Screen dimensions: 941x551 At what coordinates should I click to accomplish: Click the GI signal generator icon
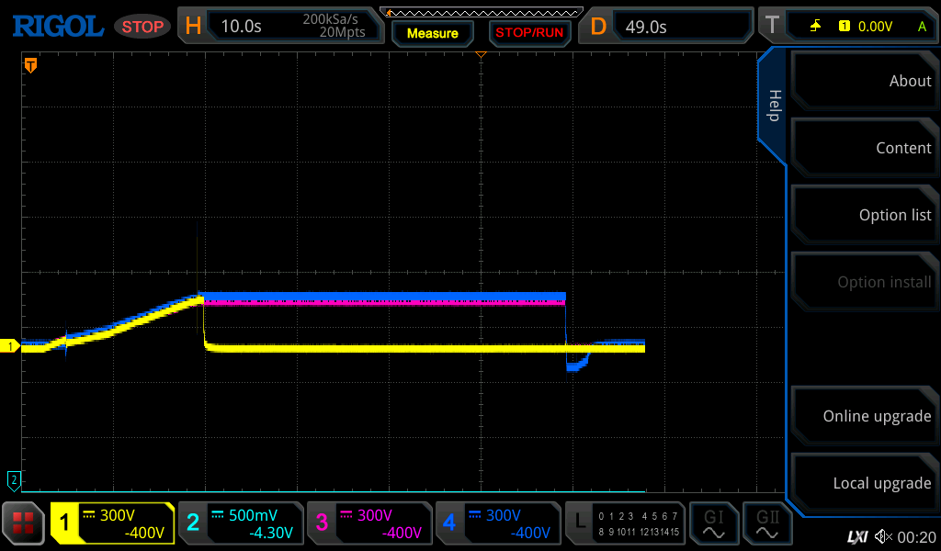[713, 523]
